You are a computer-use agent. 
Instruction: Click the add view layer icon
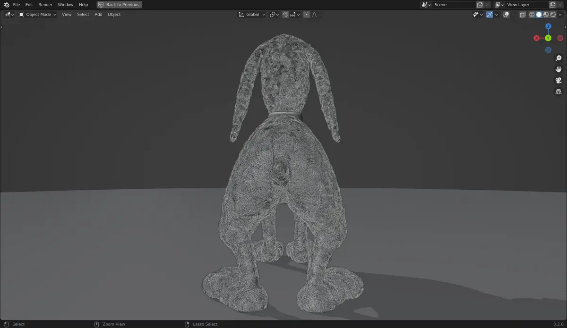pyautogui.click(x=552, y=5)
